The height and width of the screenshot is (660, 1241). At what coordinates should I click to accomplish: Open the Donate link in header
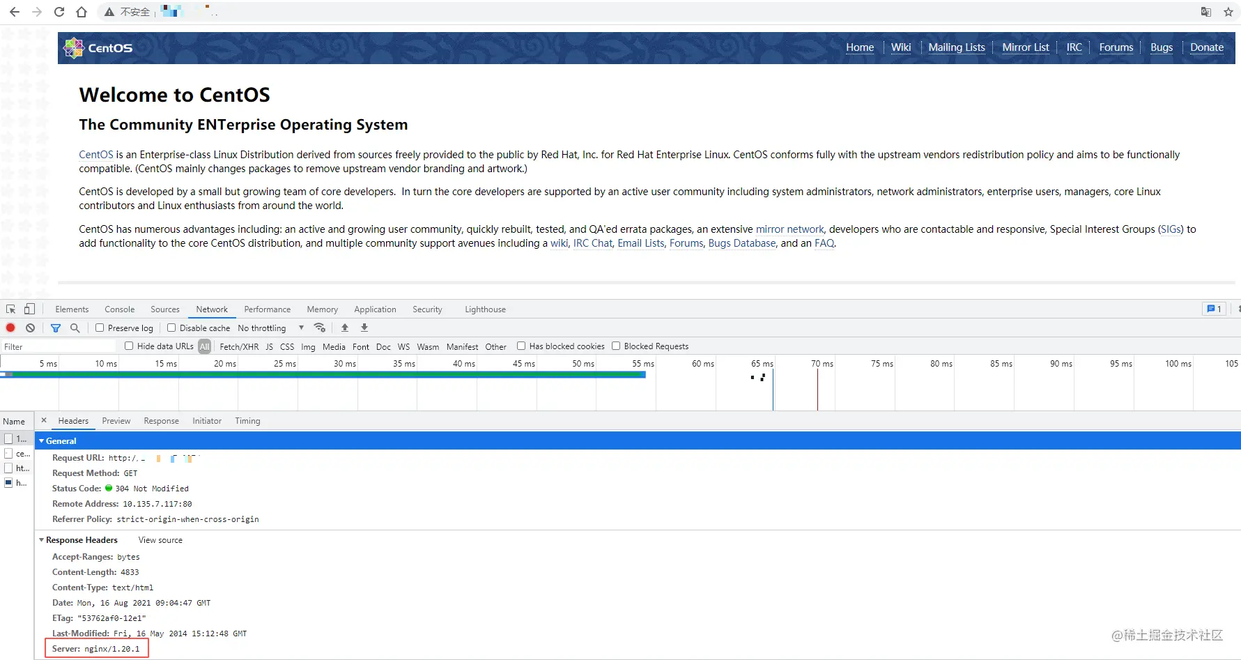1207,47
